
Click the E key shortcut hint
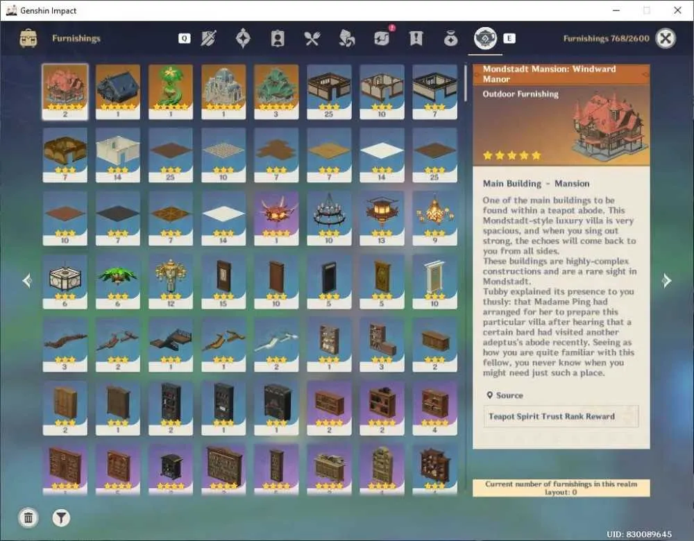(509, 38)
